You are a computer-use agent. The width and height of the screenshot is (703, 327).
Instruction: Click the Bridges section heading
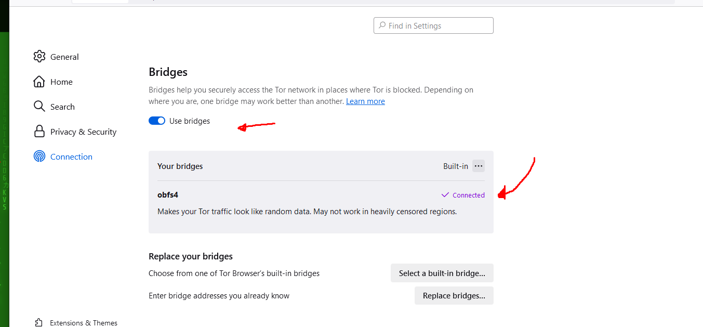click(168, 72)
